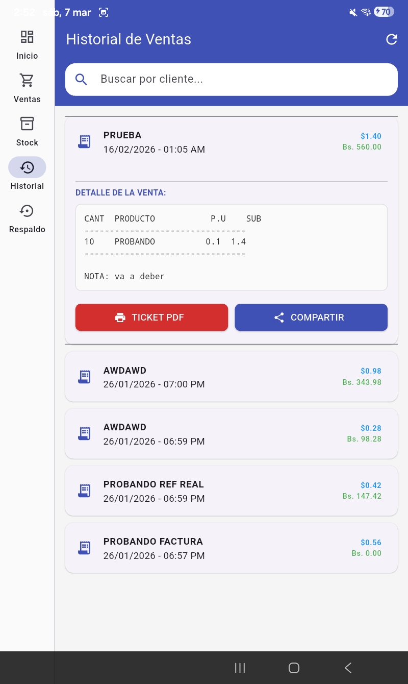Tap the receipt icon for PRUEBA sale
Image resolution: width=408 pixels, height=684 pixels.
click(84, 142)
